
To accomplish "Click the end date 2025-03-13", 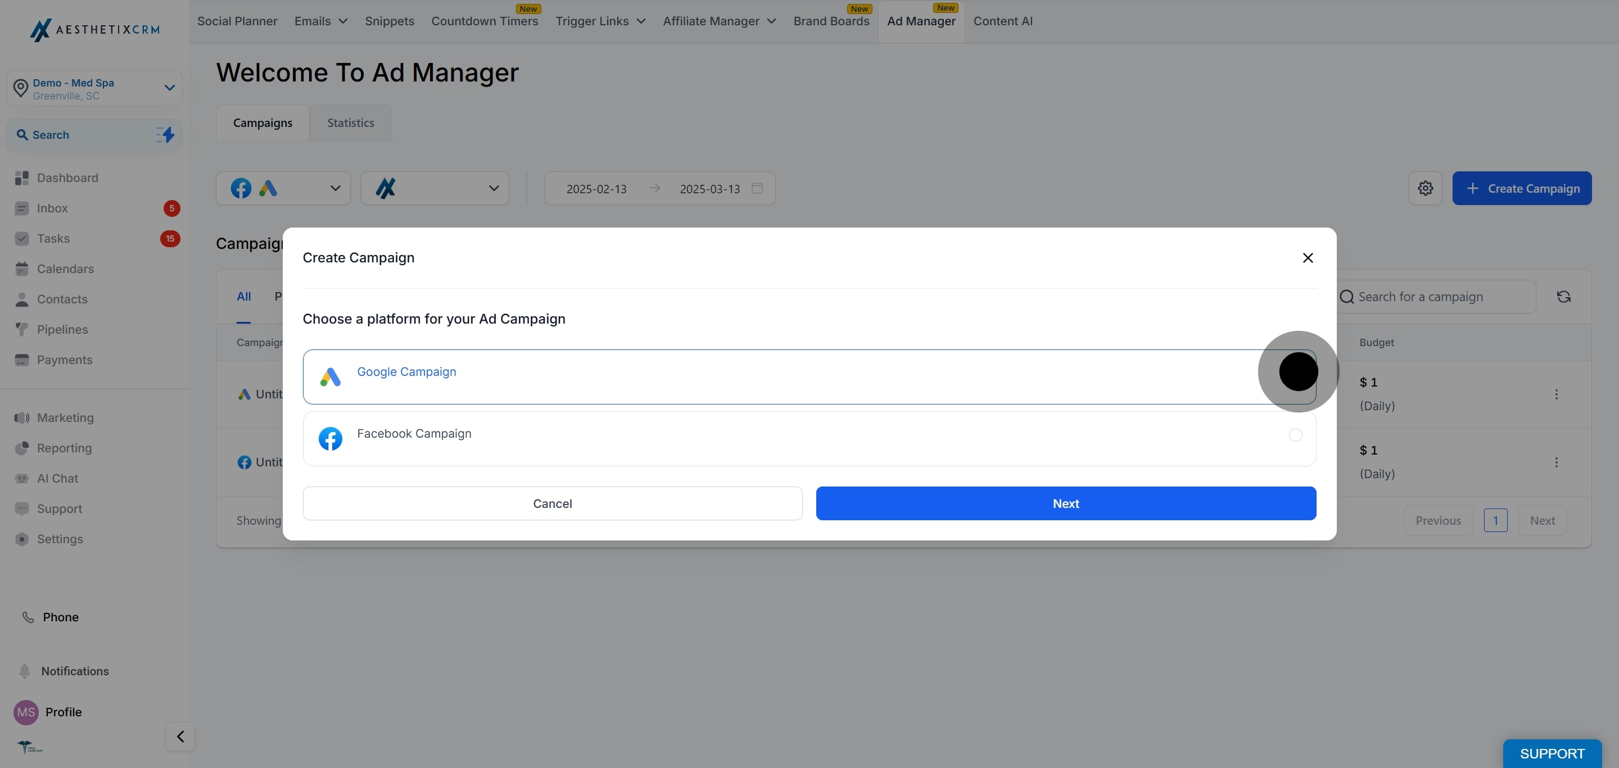I will [709, 188].
